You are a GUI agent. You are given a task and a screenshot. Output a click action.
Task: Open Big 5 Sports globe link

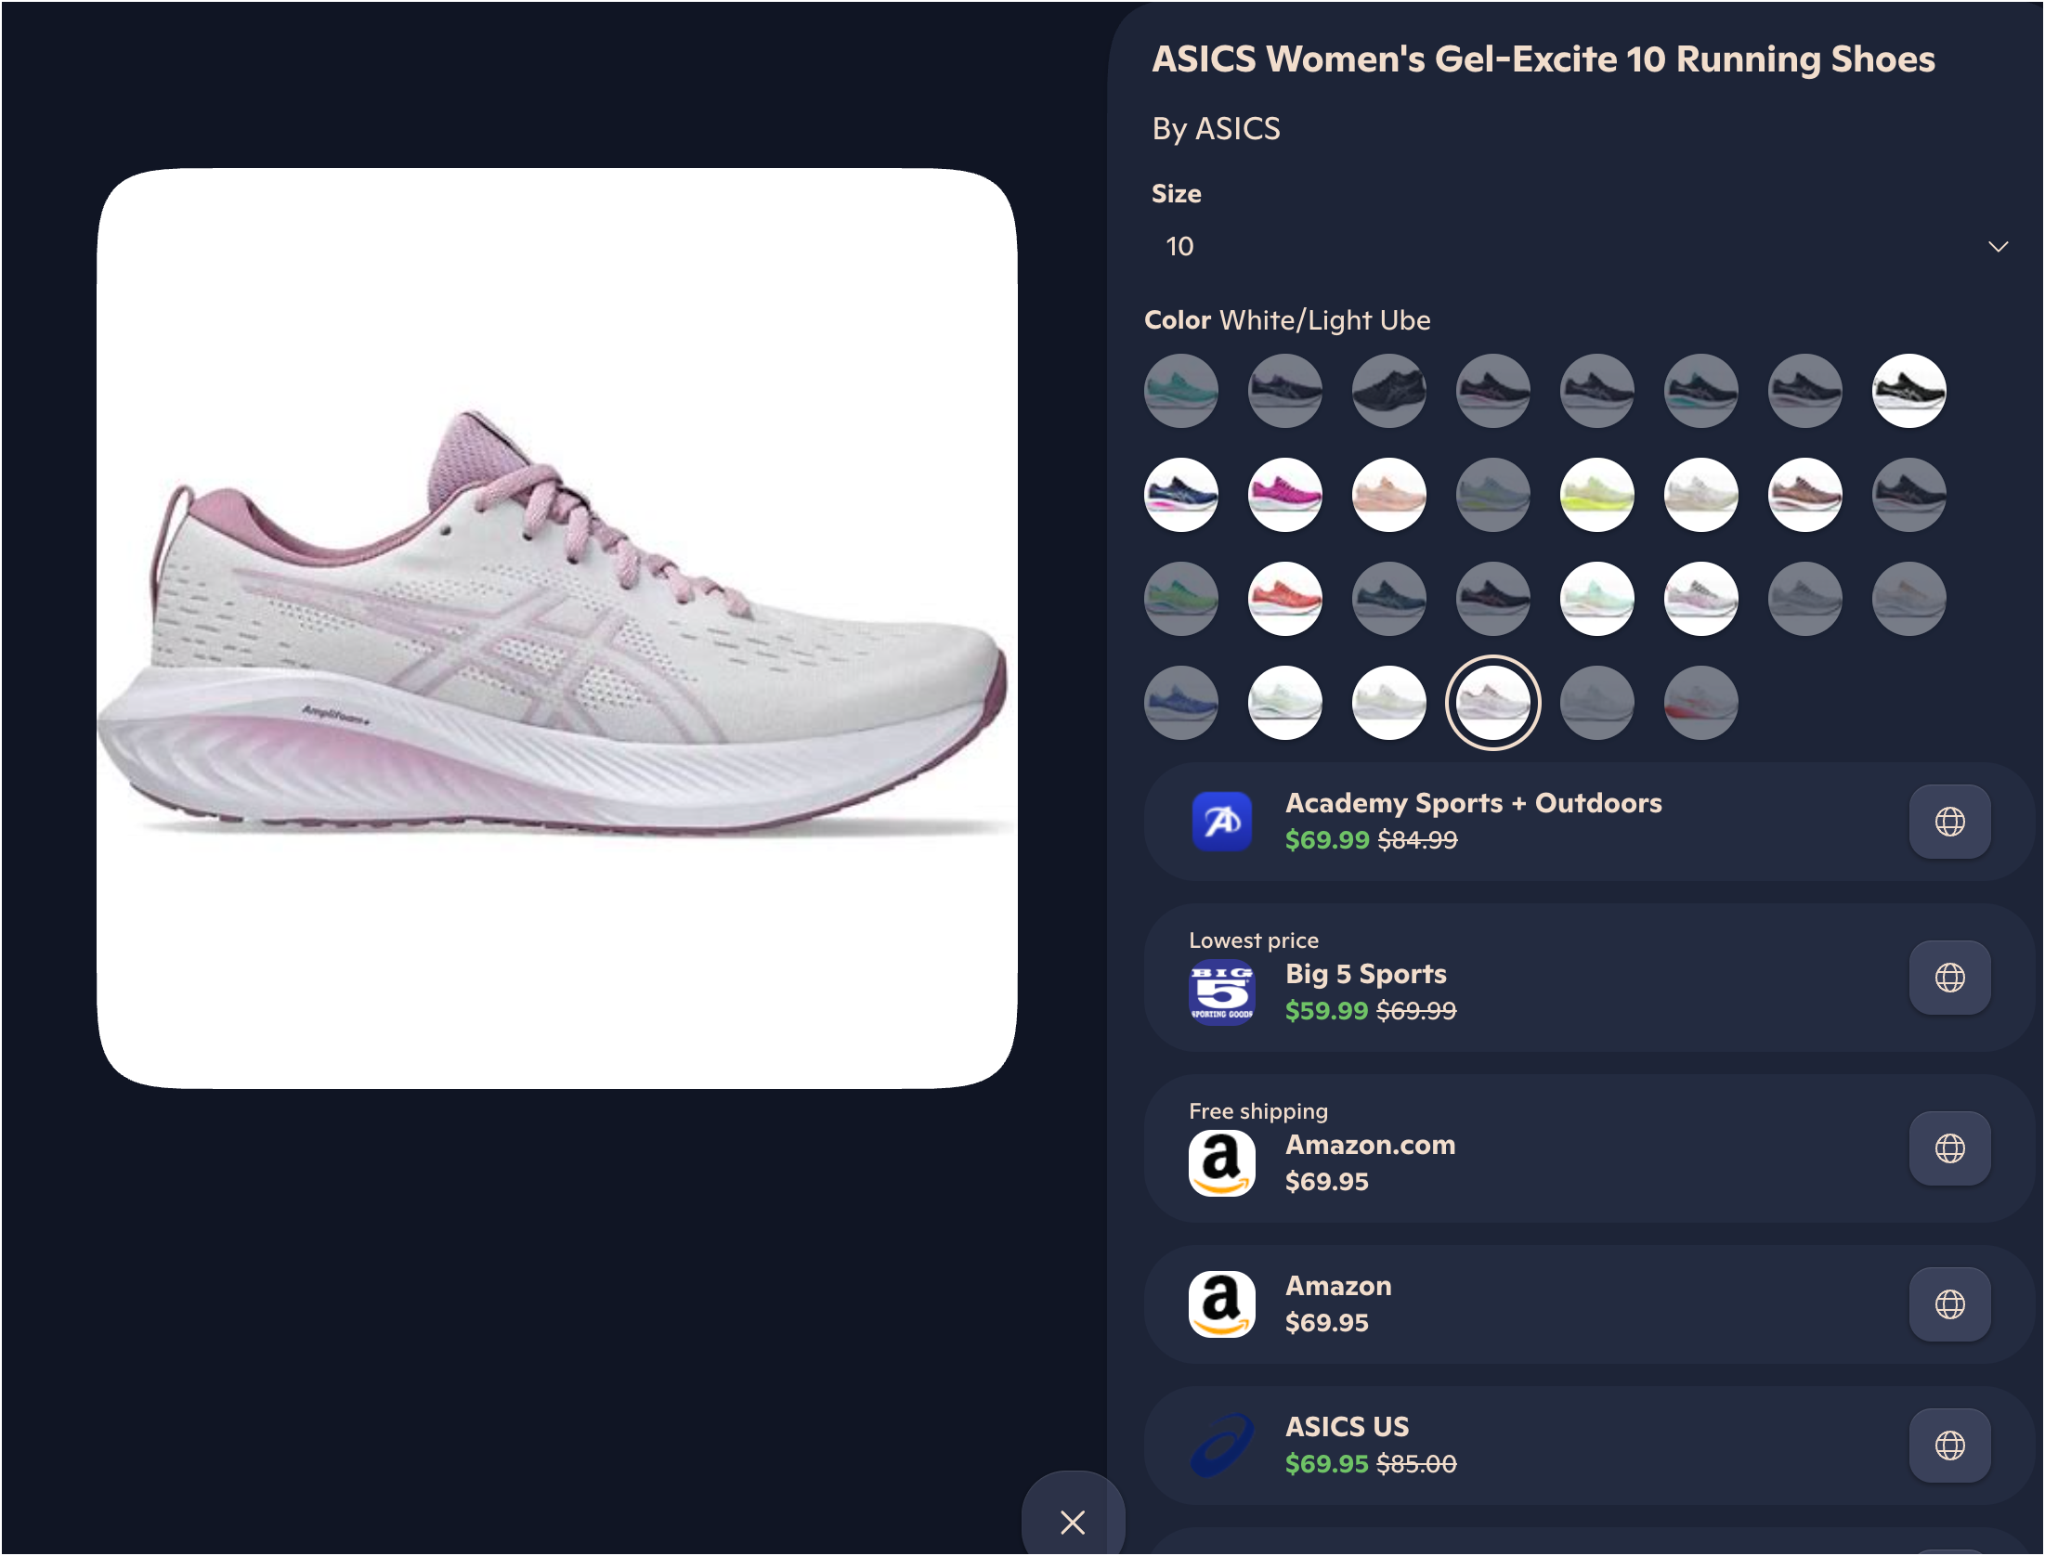1949,978
